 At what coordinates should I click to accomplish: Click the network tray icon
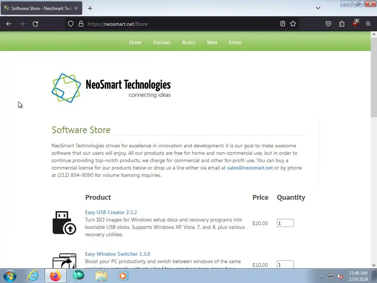(331, 276)
